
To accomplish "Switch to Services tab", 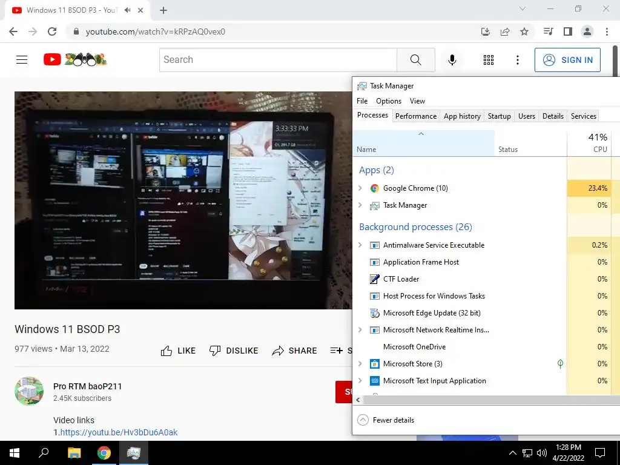I will (584, 116).
